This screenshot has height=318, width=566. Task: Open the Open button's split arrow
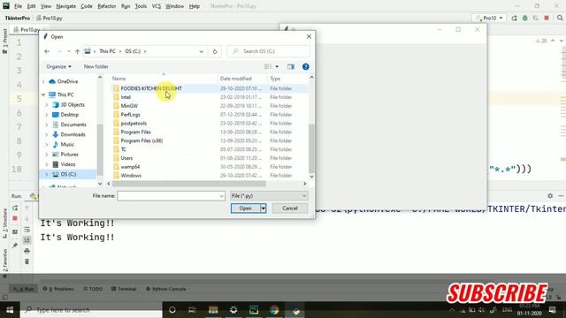pyautogui.click(x=264, y=208)
